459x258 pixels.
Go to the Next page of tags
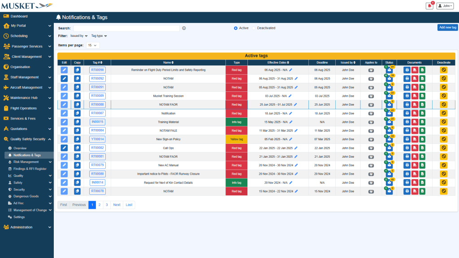coord(117,205)
